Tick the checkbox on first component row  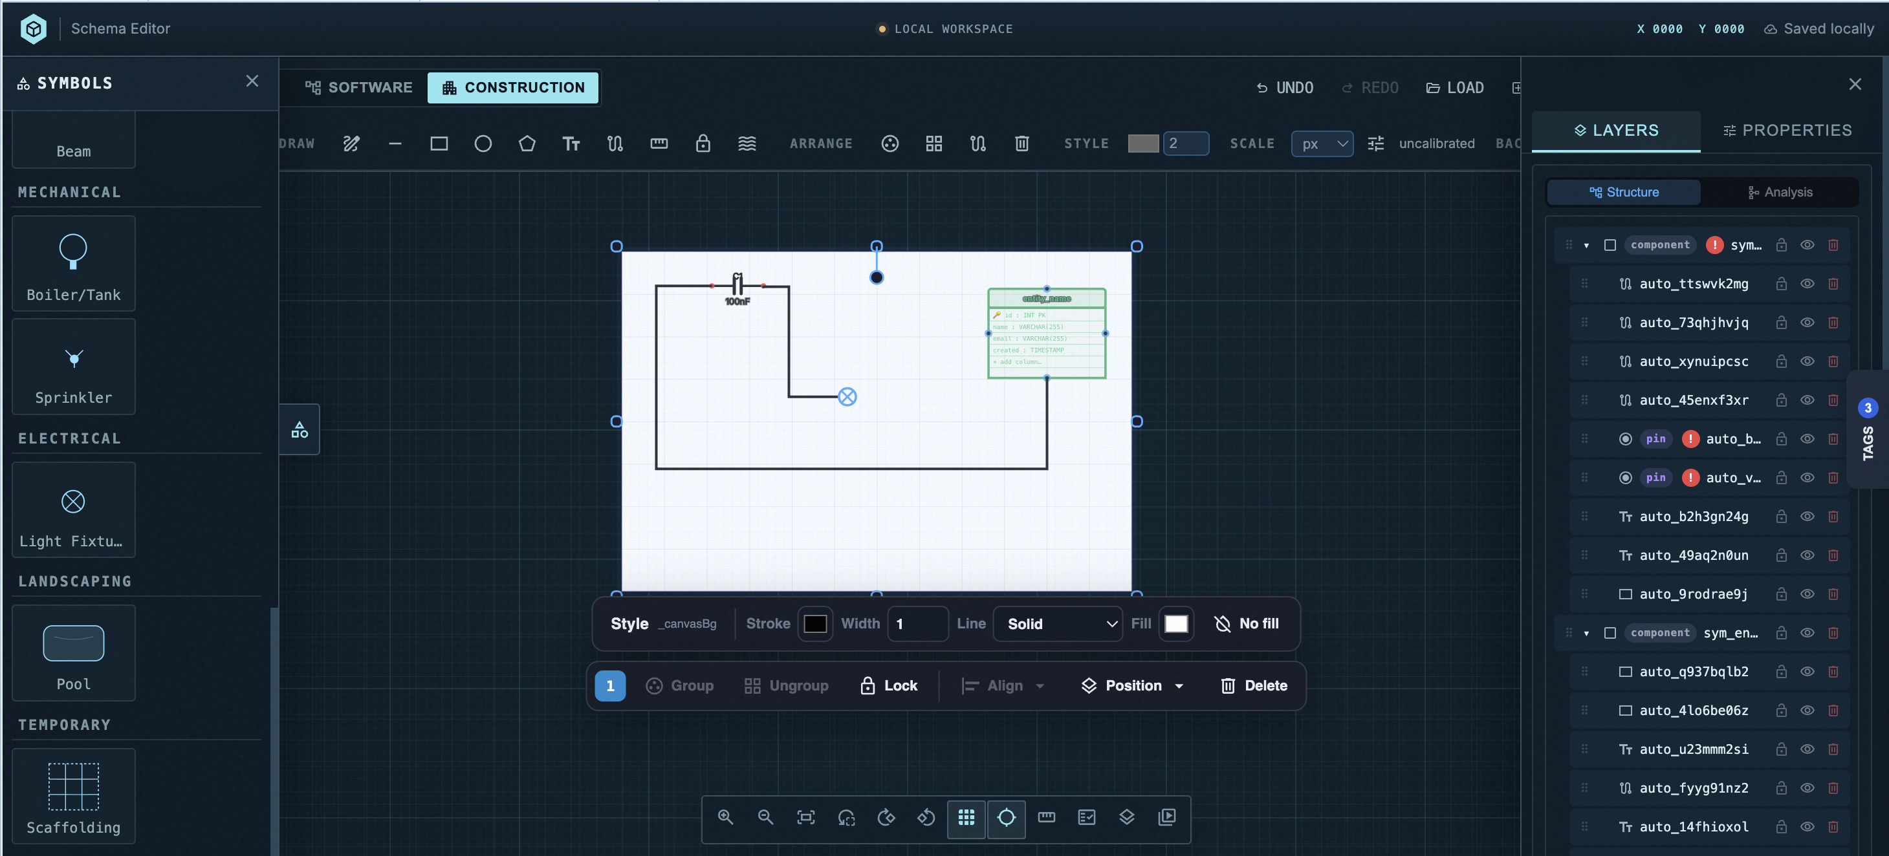1610,246
